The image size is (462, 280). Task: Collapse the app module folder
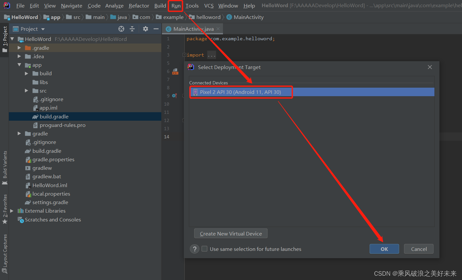(19, 65)
